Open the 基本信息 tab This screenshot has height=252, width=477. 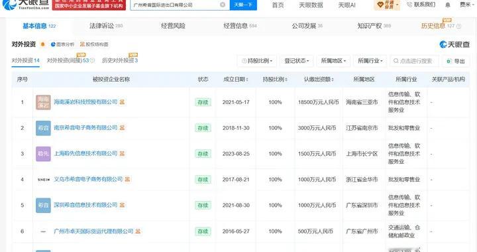pos(39,26)
